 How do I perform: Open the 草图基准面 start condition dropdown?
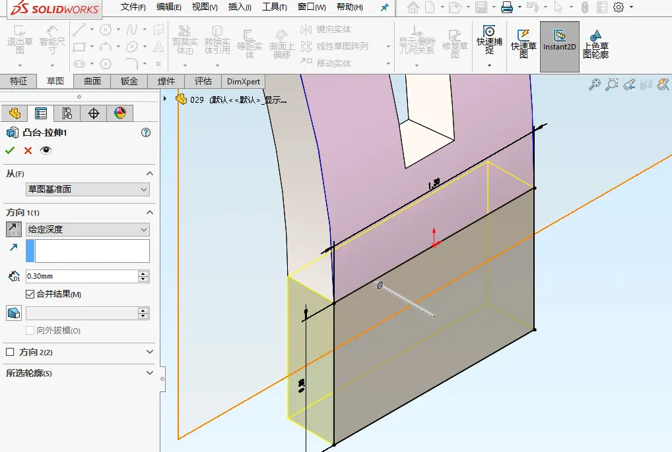click(88, 190)
